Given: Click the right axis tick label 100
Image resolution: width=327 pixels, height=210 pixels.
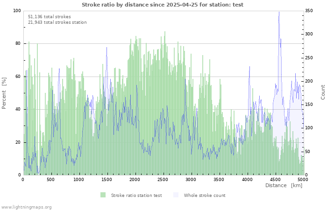Looking at the screenshot, I should tap(309, 128).
